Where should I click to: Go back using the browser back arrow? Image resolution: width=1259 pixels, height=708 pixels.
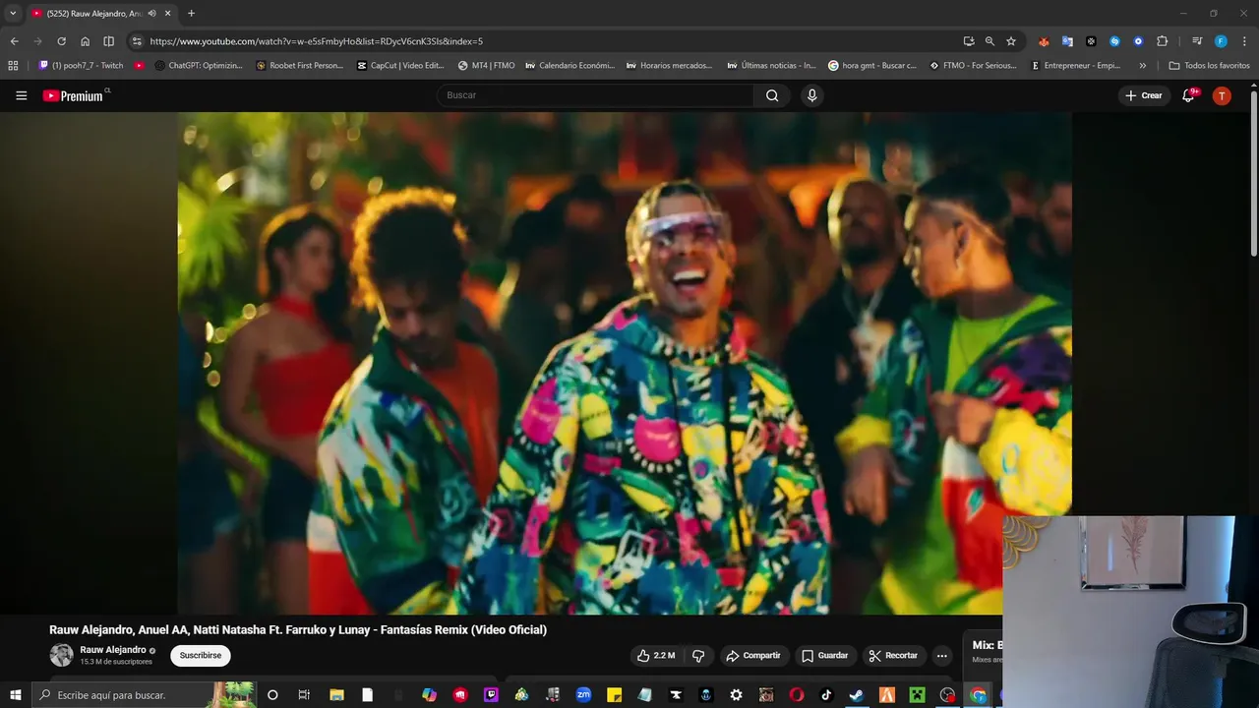point(14,41)
